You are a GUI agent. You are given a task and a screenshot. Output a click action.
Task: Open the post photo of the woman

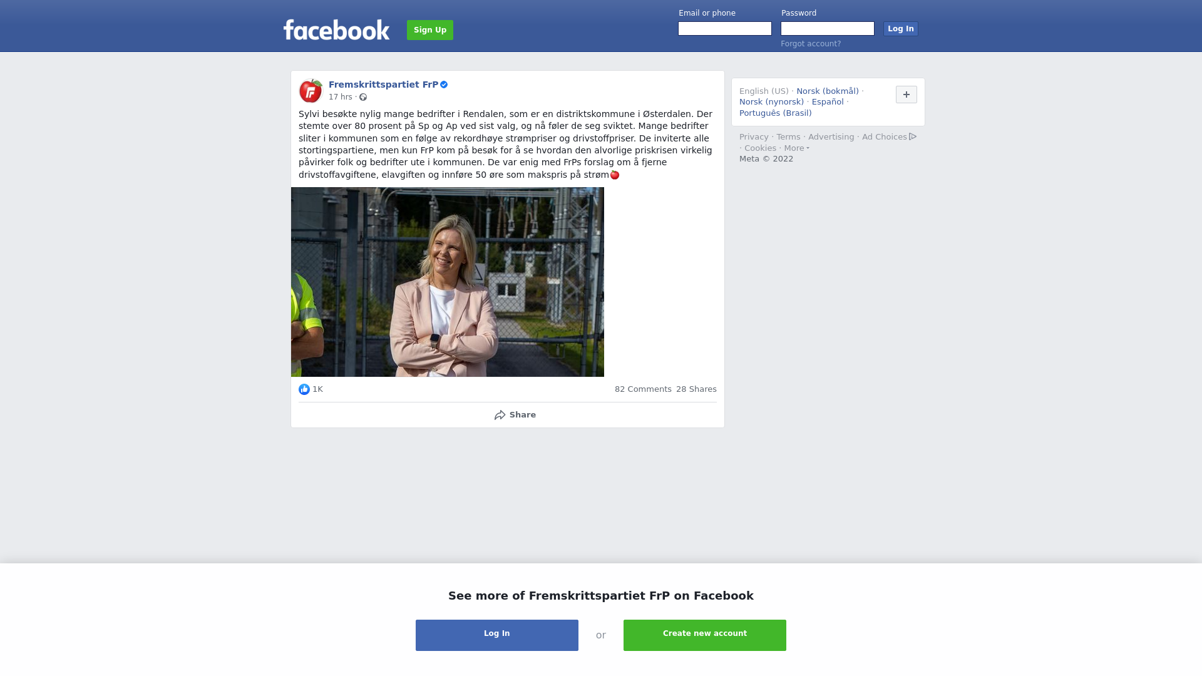[448, 282]
